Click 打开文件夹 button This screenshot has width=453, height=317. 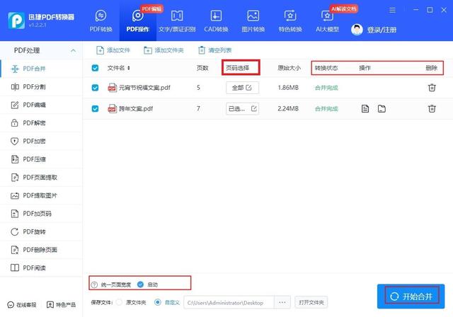(x=311, y=303)
